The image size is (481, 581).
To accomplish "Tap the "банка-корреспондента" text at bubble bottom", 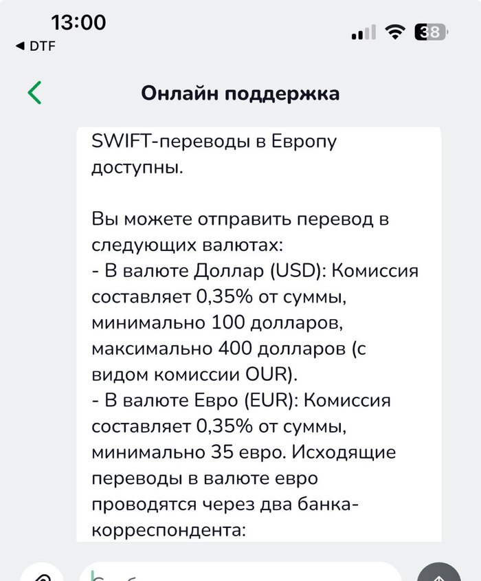I will (224, 517).
